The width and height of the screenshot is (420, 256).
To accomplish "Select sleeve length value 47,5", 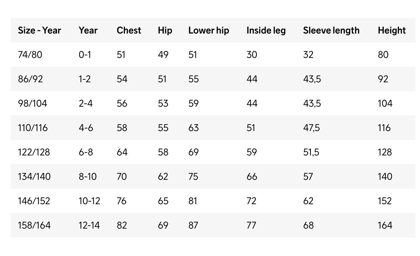I will pos(311,128).
